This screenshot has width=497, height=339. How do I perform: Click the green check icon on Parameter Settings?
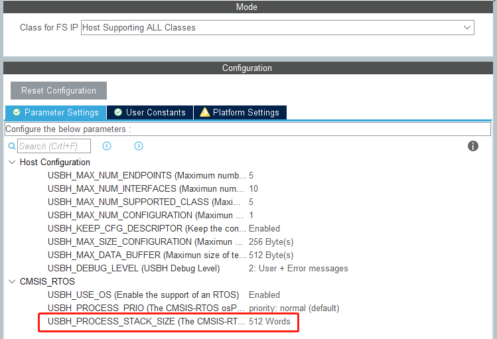click(x=17, y=112)
